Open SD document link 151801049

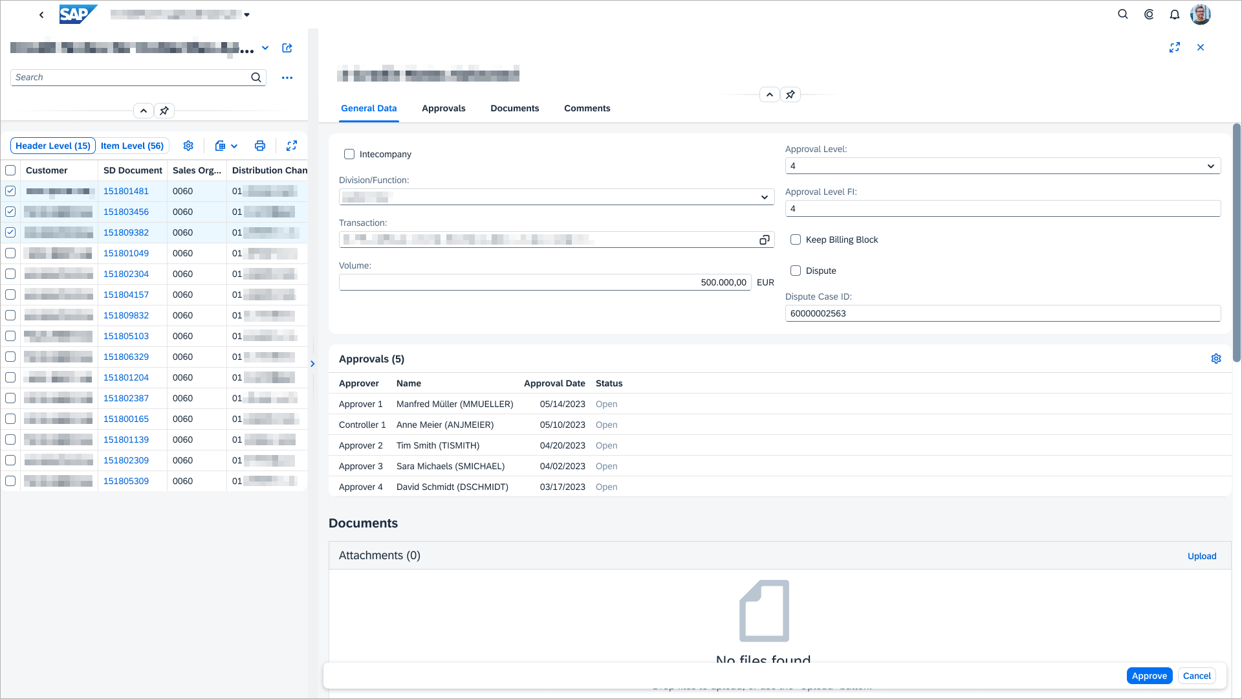[x=126, y=253]
